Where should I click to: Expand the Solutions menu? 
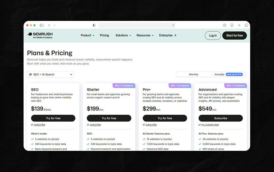(x=123, y=35)
